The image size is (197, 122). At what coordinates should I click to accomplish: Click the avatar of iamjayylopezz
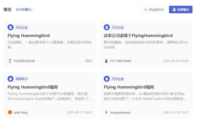coord(106,112)
